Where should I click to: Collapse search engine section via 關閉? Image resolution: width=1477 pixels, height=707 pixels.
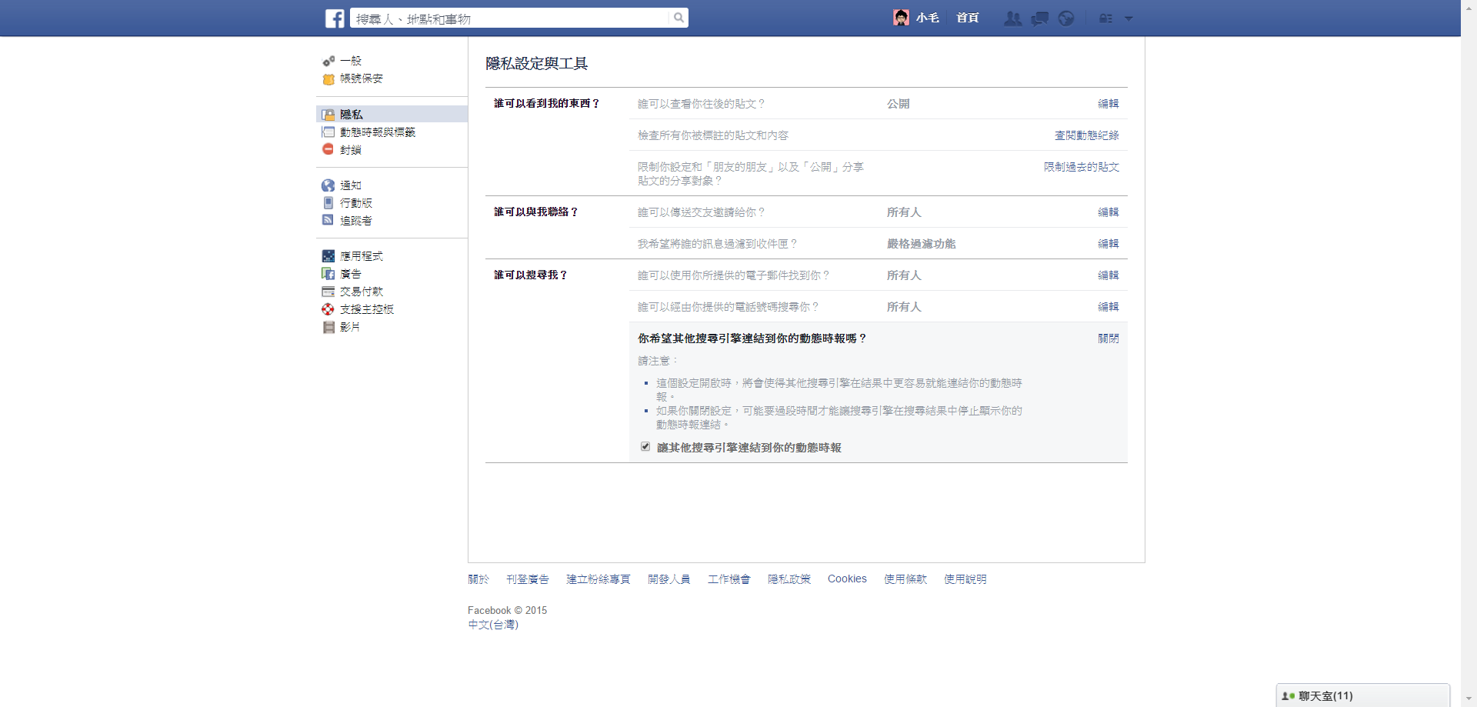click(x=1108, y=338)
